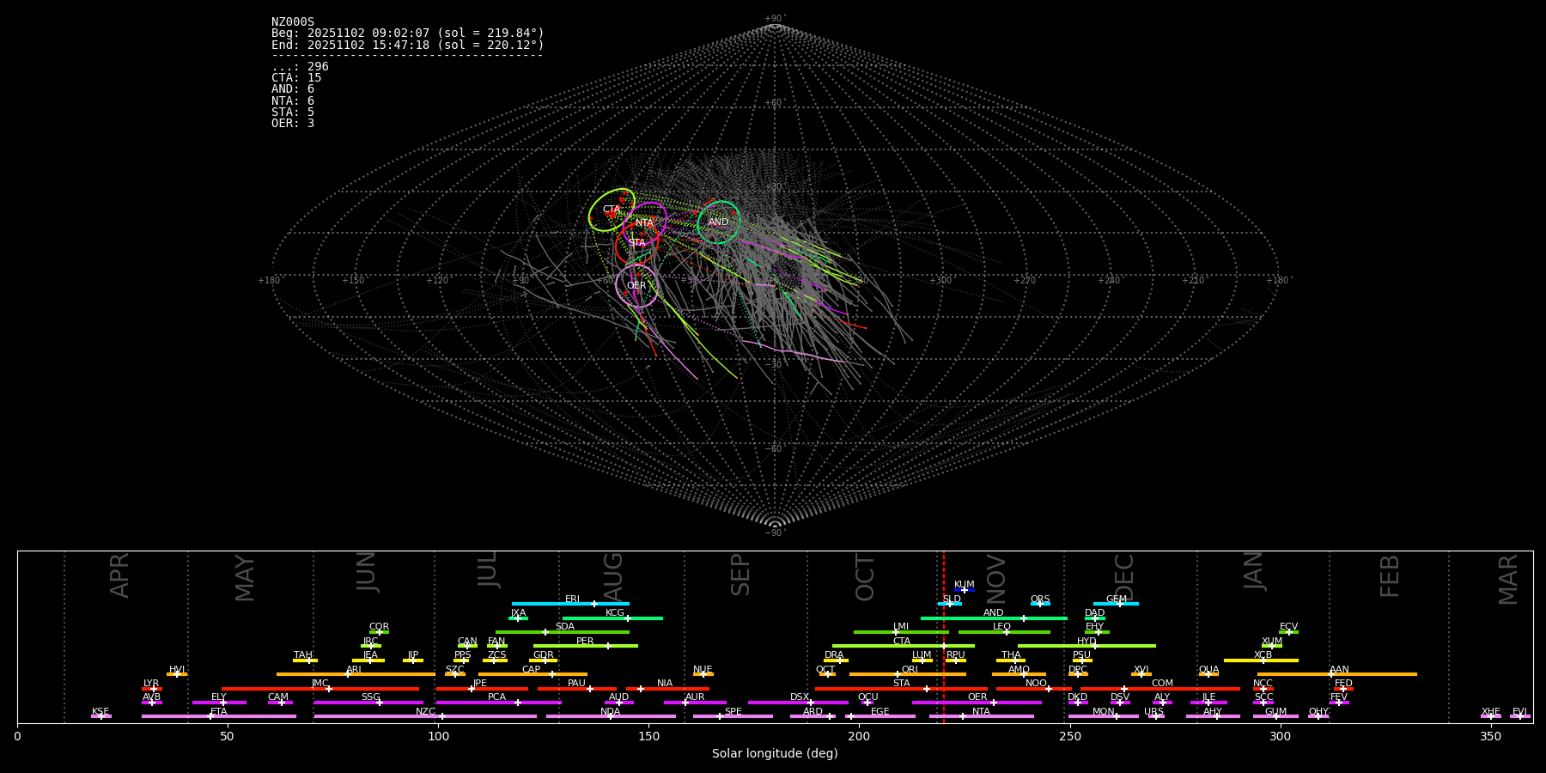Click the ORI shower bar in the timeline

pyautogui.click(x=908, y=674)
